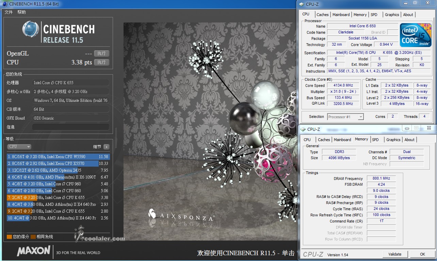
Task: Select ranking row 7 Intel Core i5 K 655 scoring 3.38
Action: coord(58,198)
